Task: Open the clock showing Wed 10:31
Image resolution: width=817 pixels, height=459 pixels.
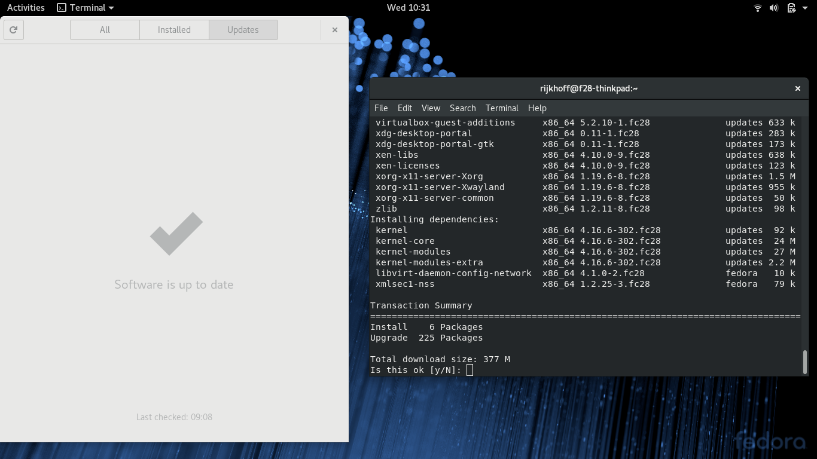Action: 408,8
